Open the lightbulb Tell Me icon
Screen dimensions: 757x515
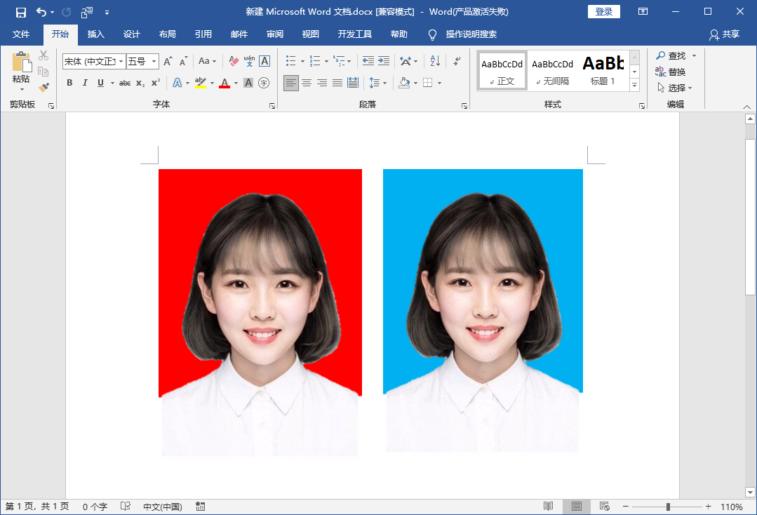coord(432,35)
